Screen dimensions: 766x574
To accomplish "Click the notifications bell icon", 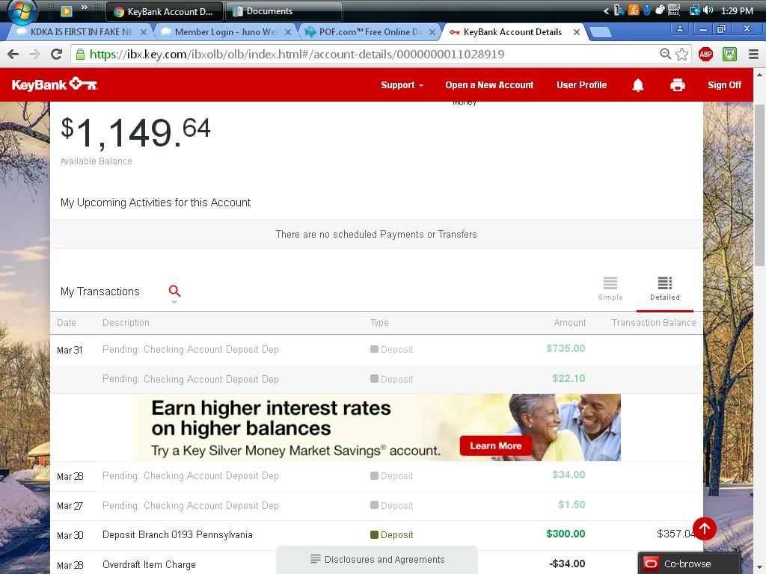I will point(637,85).
